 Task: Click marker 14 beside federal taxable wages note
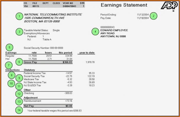(x=19, y=110)
